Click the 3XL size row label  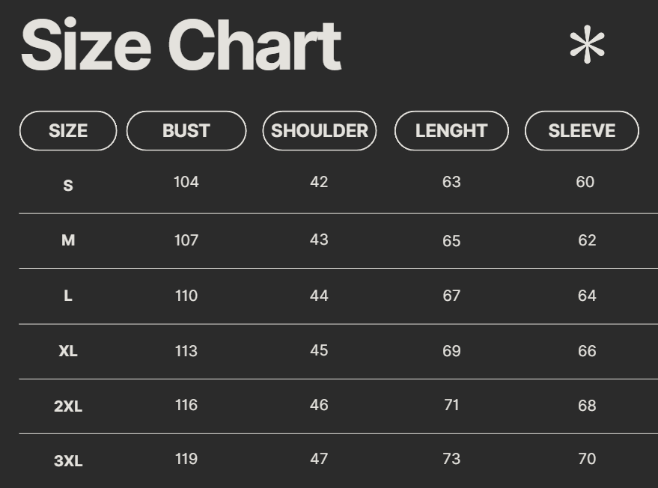pos(68,461)
